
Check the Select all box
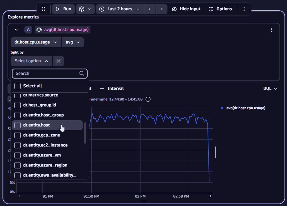(18, 86)
